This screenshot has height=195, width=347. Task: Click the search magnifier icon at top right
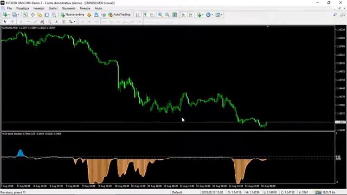pyautogui.click(x=335, y=15)
